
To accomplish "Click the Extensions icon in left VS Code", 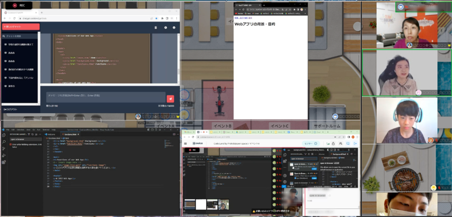I will [x=4, y=162].
